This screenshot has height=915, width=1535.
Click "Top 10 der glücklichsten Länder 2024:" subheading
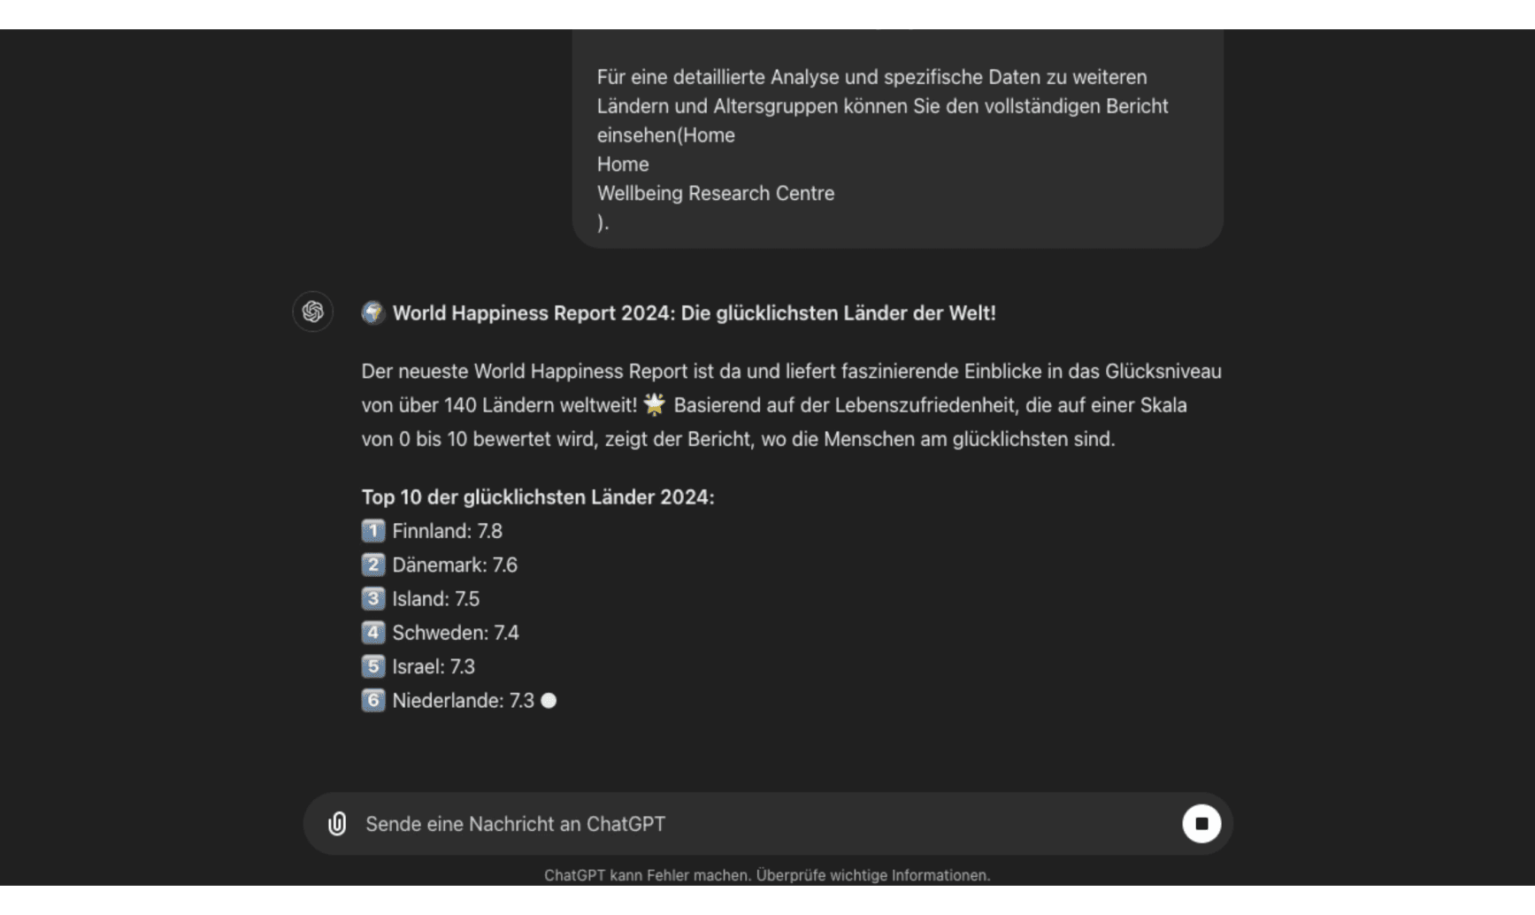pyautogui.click(x=538, y=497)
